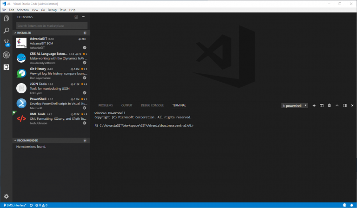Open manage gear for Git History extension

[85, 78]
